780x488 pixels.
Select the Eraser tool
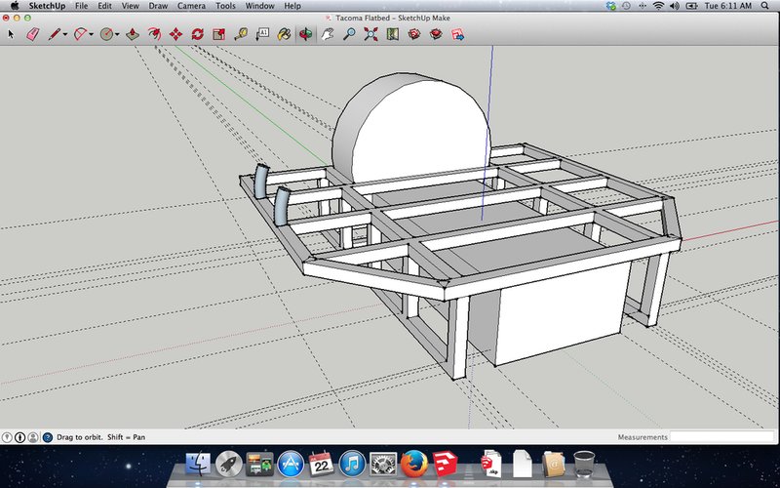(33, 34)
